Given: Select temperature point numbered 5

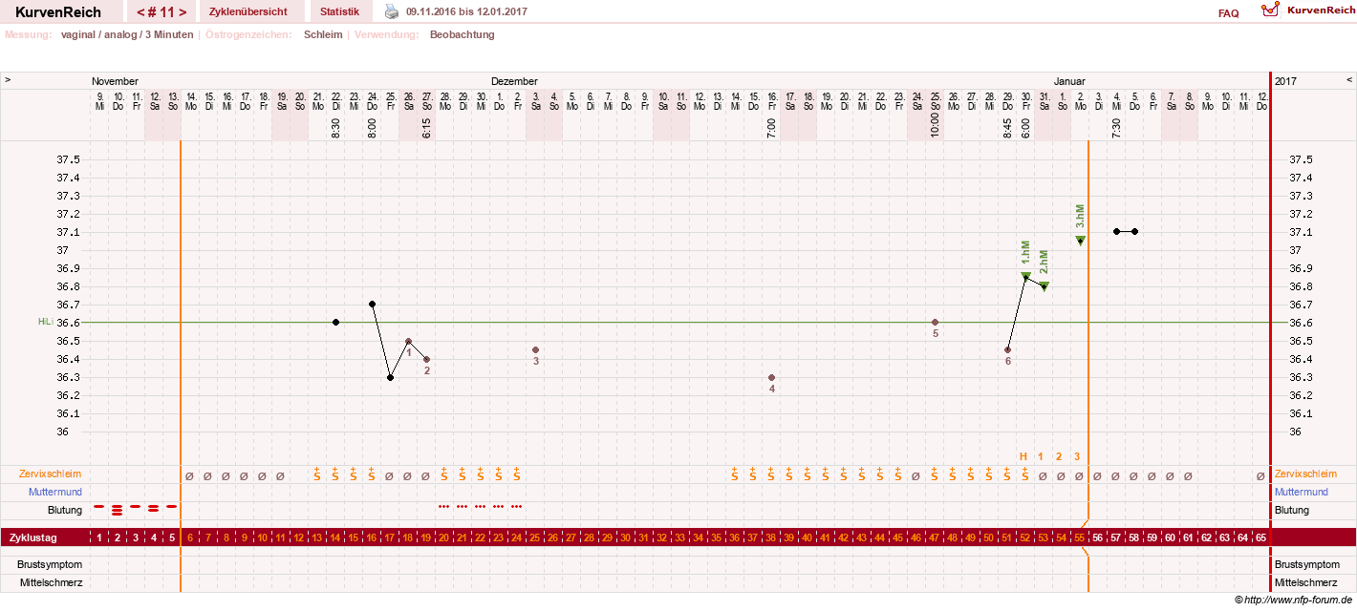Looking at the screenshot, I should 935,322.
